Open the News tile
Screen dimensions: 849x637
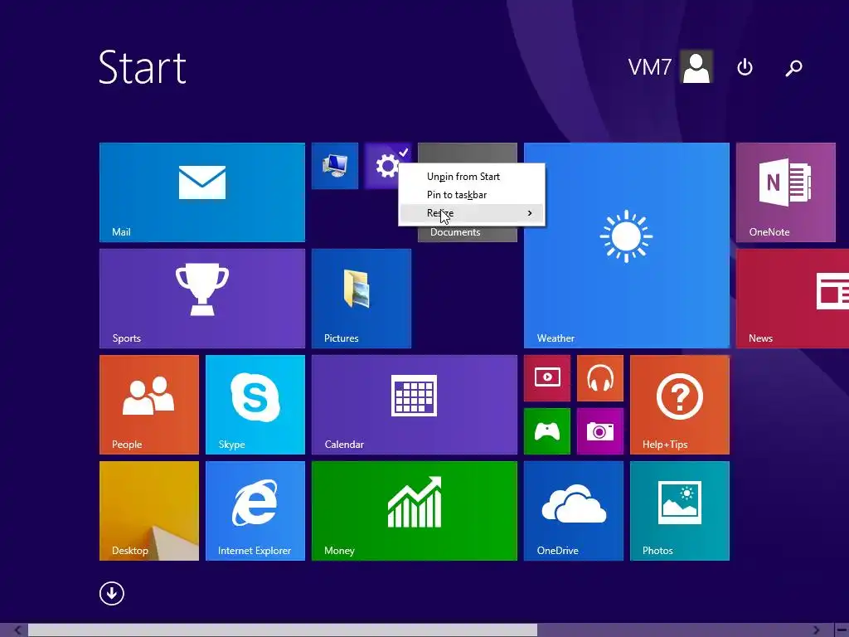[x=793, y=299]
